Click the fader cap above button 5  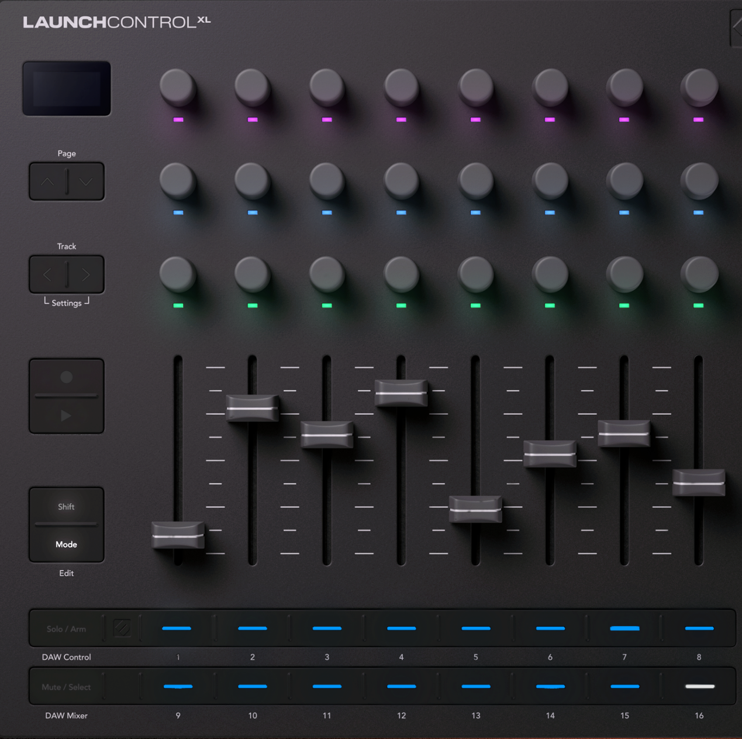[475, 510]
